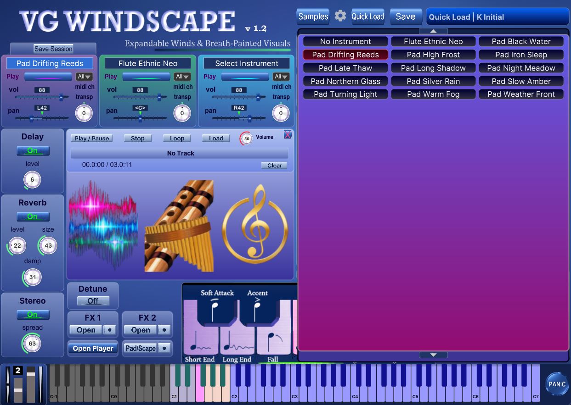Click the Reverb size knob showing 43

tap(48, 245)
